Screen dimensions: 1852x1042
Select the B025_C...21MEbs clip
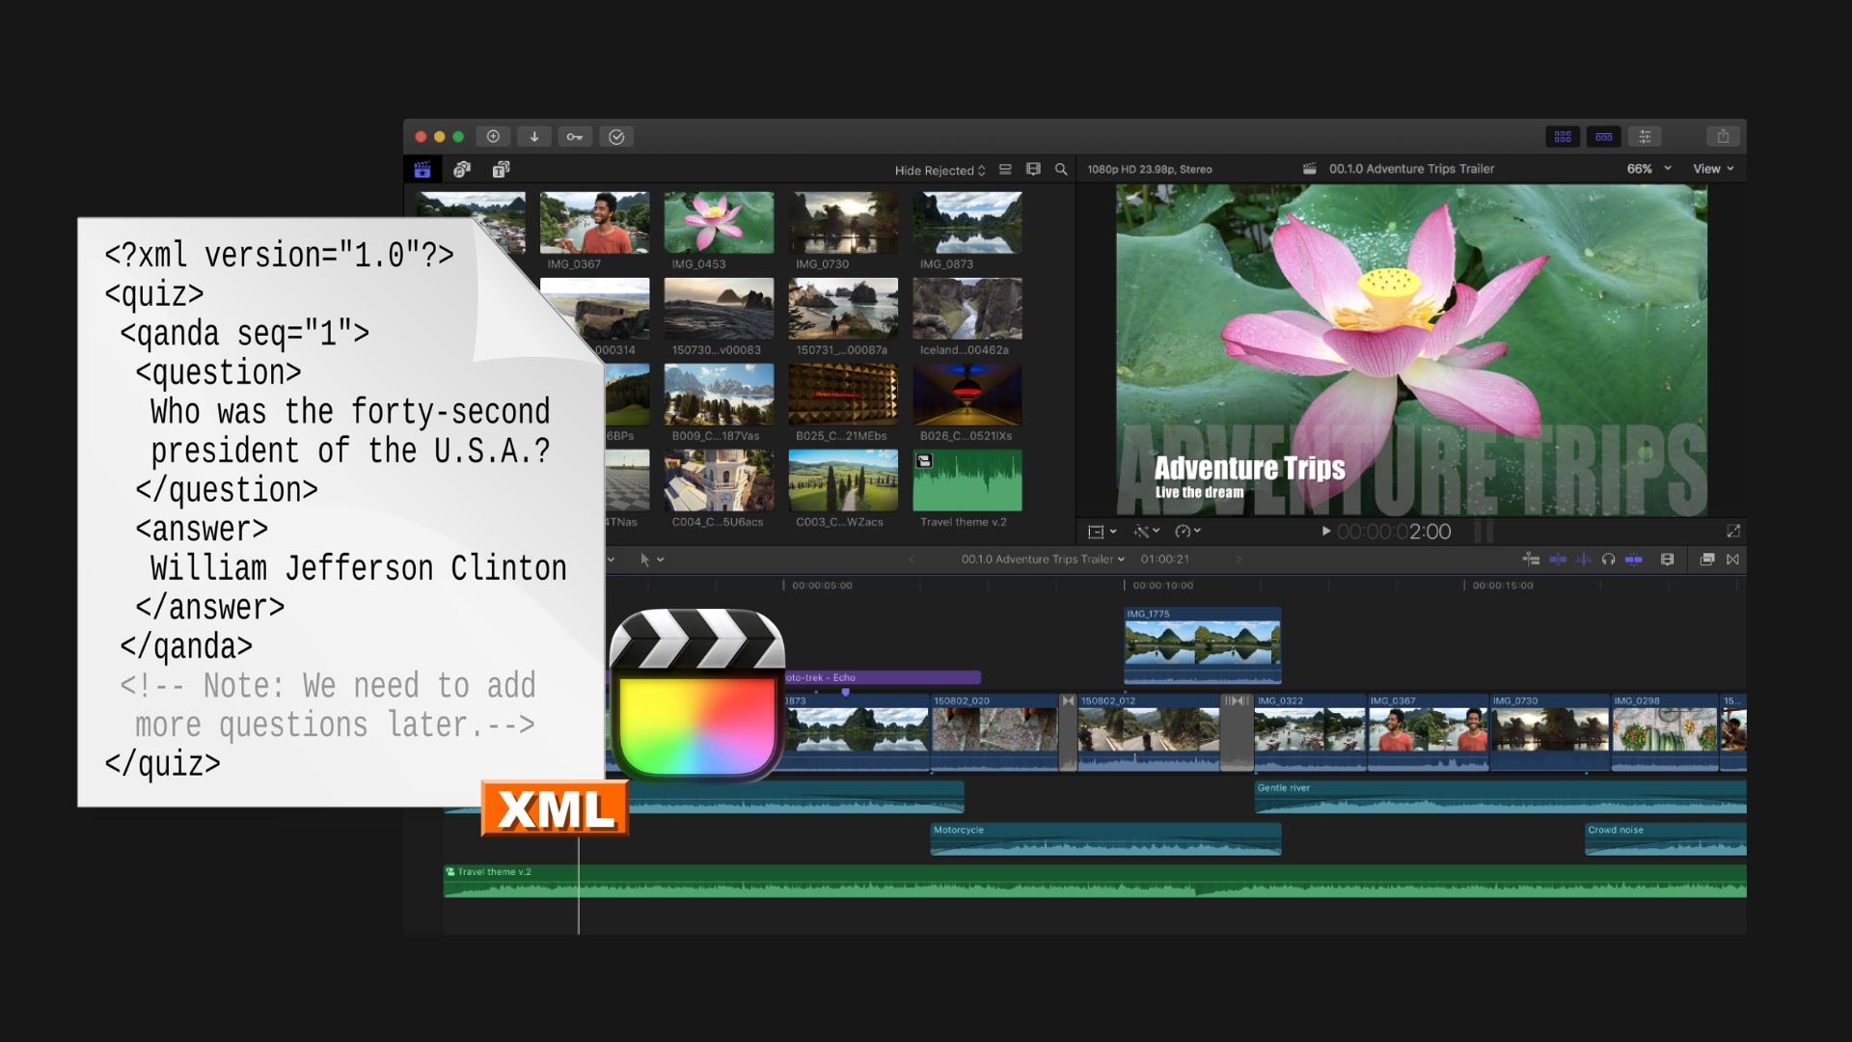(843, 395)
